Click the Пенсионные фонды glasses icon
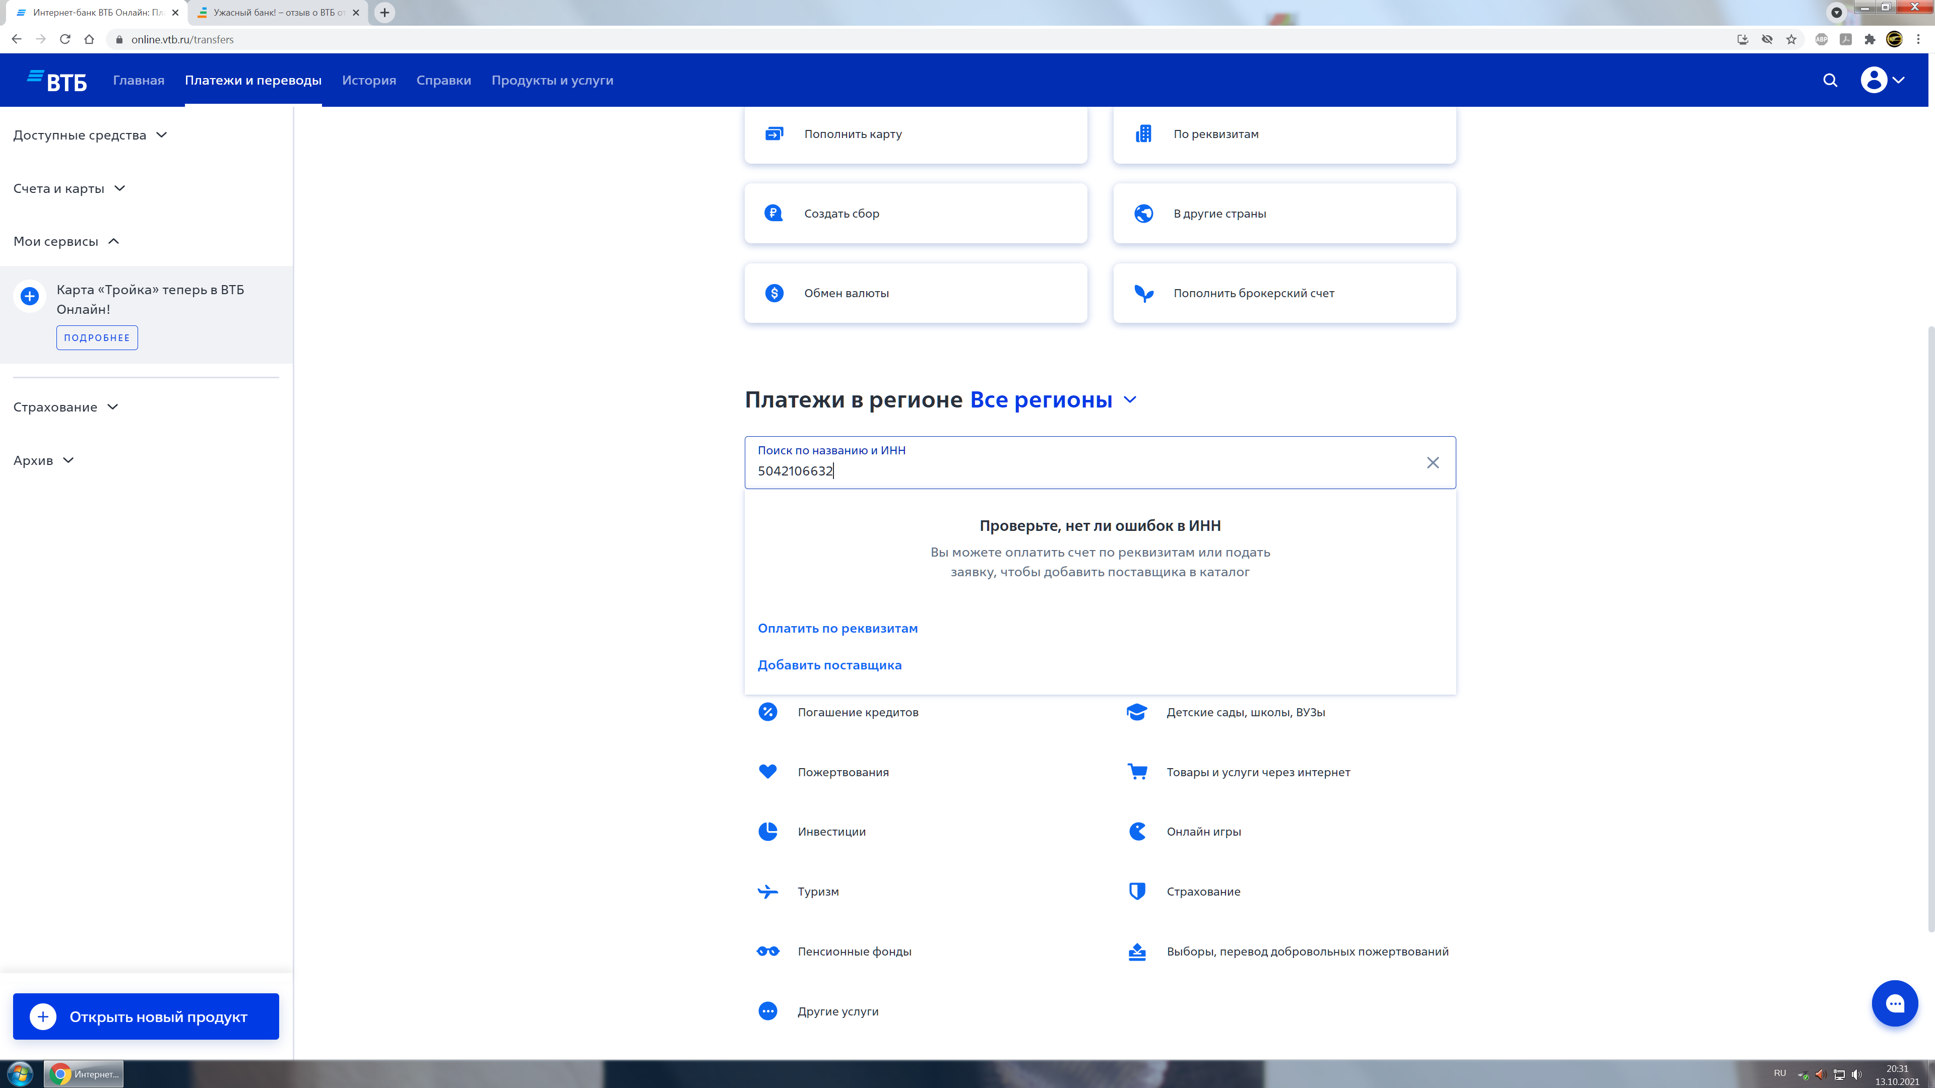Screen dimensions: 1935x1088 767,951
